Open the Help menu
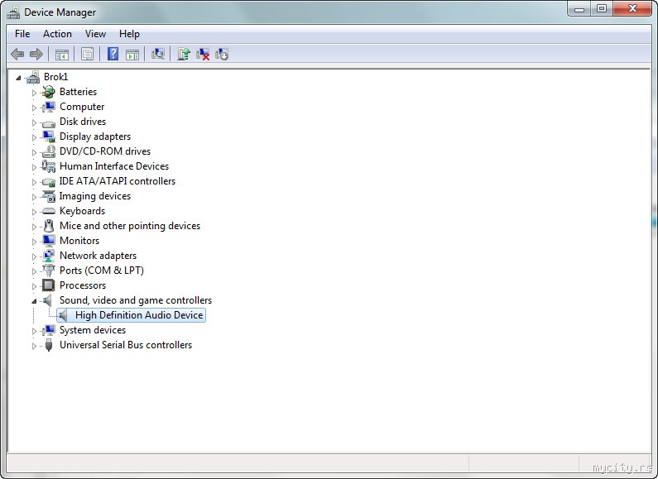This screenshot has height=479, width=658. (129, 34)
